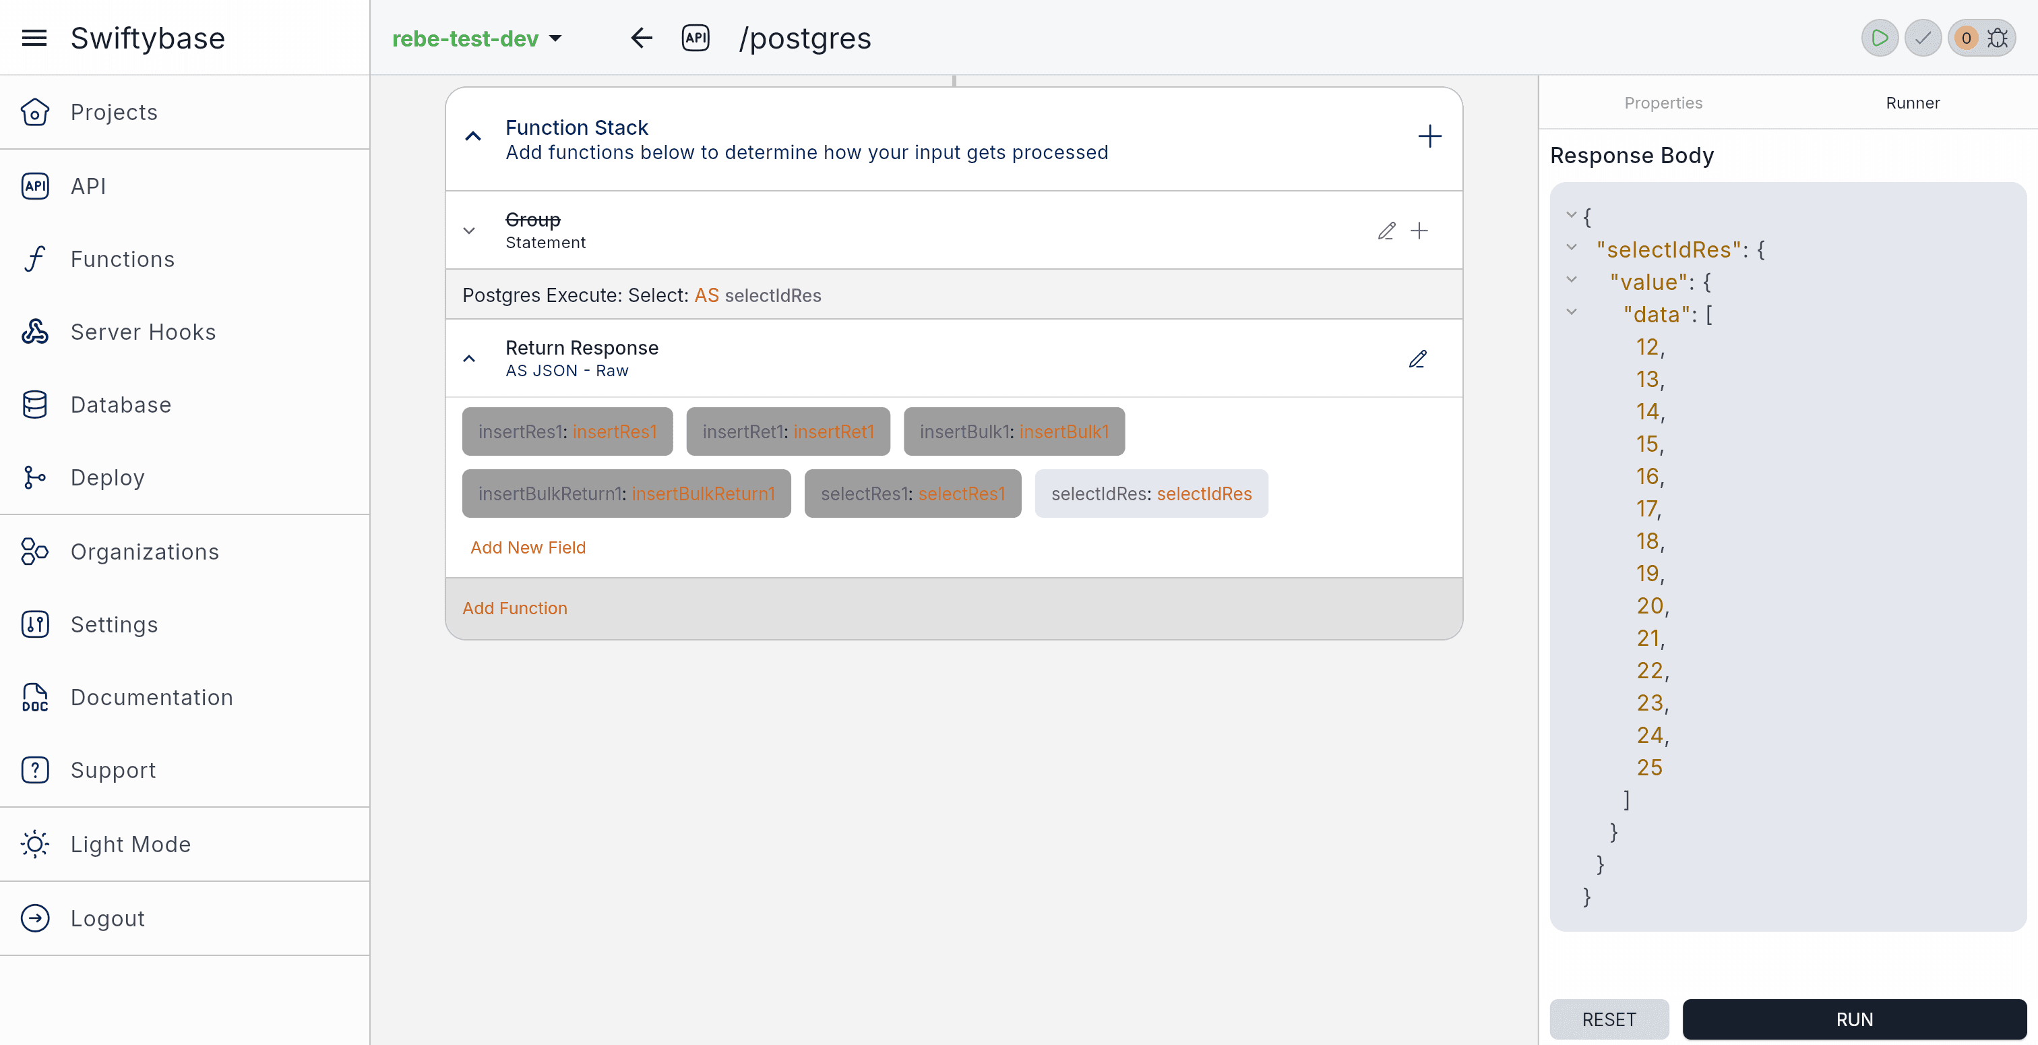Click the API sidebar icon
The image size is (2038, 1045).
(35, 186)
